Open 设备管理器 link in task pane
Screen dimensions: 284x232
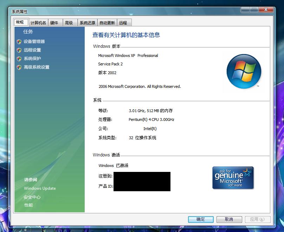point(34,41)
